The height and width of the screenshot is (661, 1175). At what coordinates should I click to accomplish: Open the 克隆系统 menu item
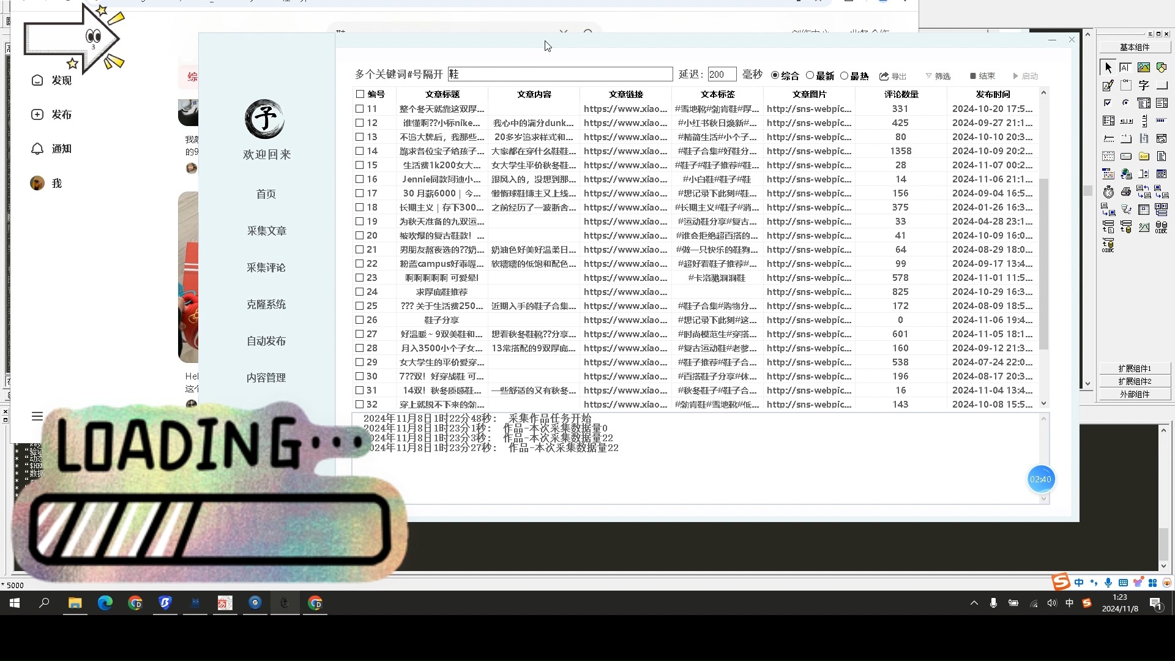click(x=266, y=304)
